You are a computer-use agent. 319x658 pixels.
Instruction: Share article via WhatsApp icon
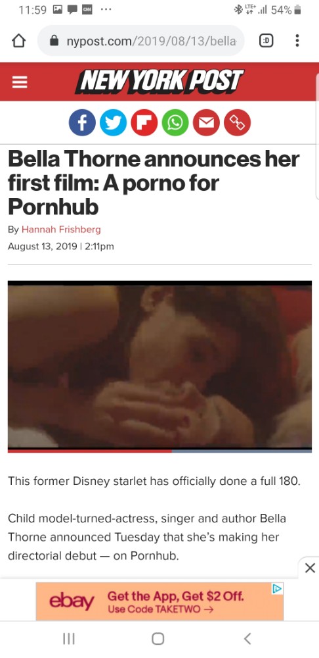175,122
